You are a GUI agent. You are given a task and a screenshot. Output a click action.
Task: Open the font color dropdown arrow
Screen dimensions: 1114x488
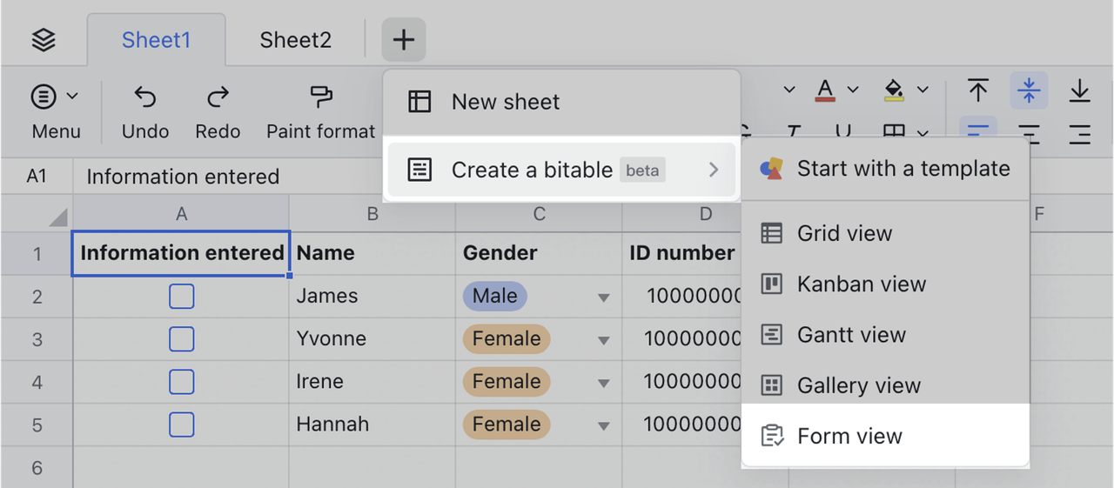click(x=853, y=90)
